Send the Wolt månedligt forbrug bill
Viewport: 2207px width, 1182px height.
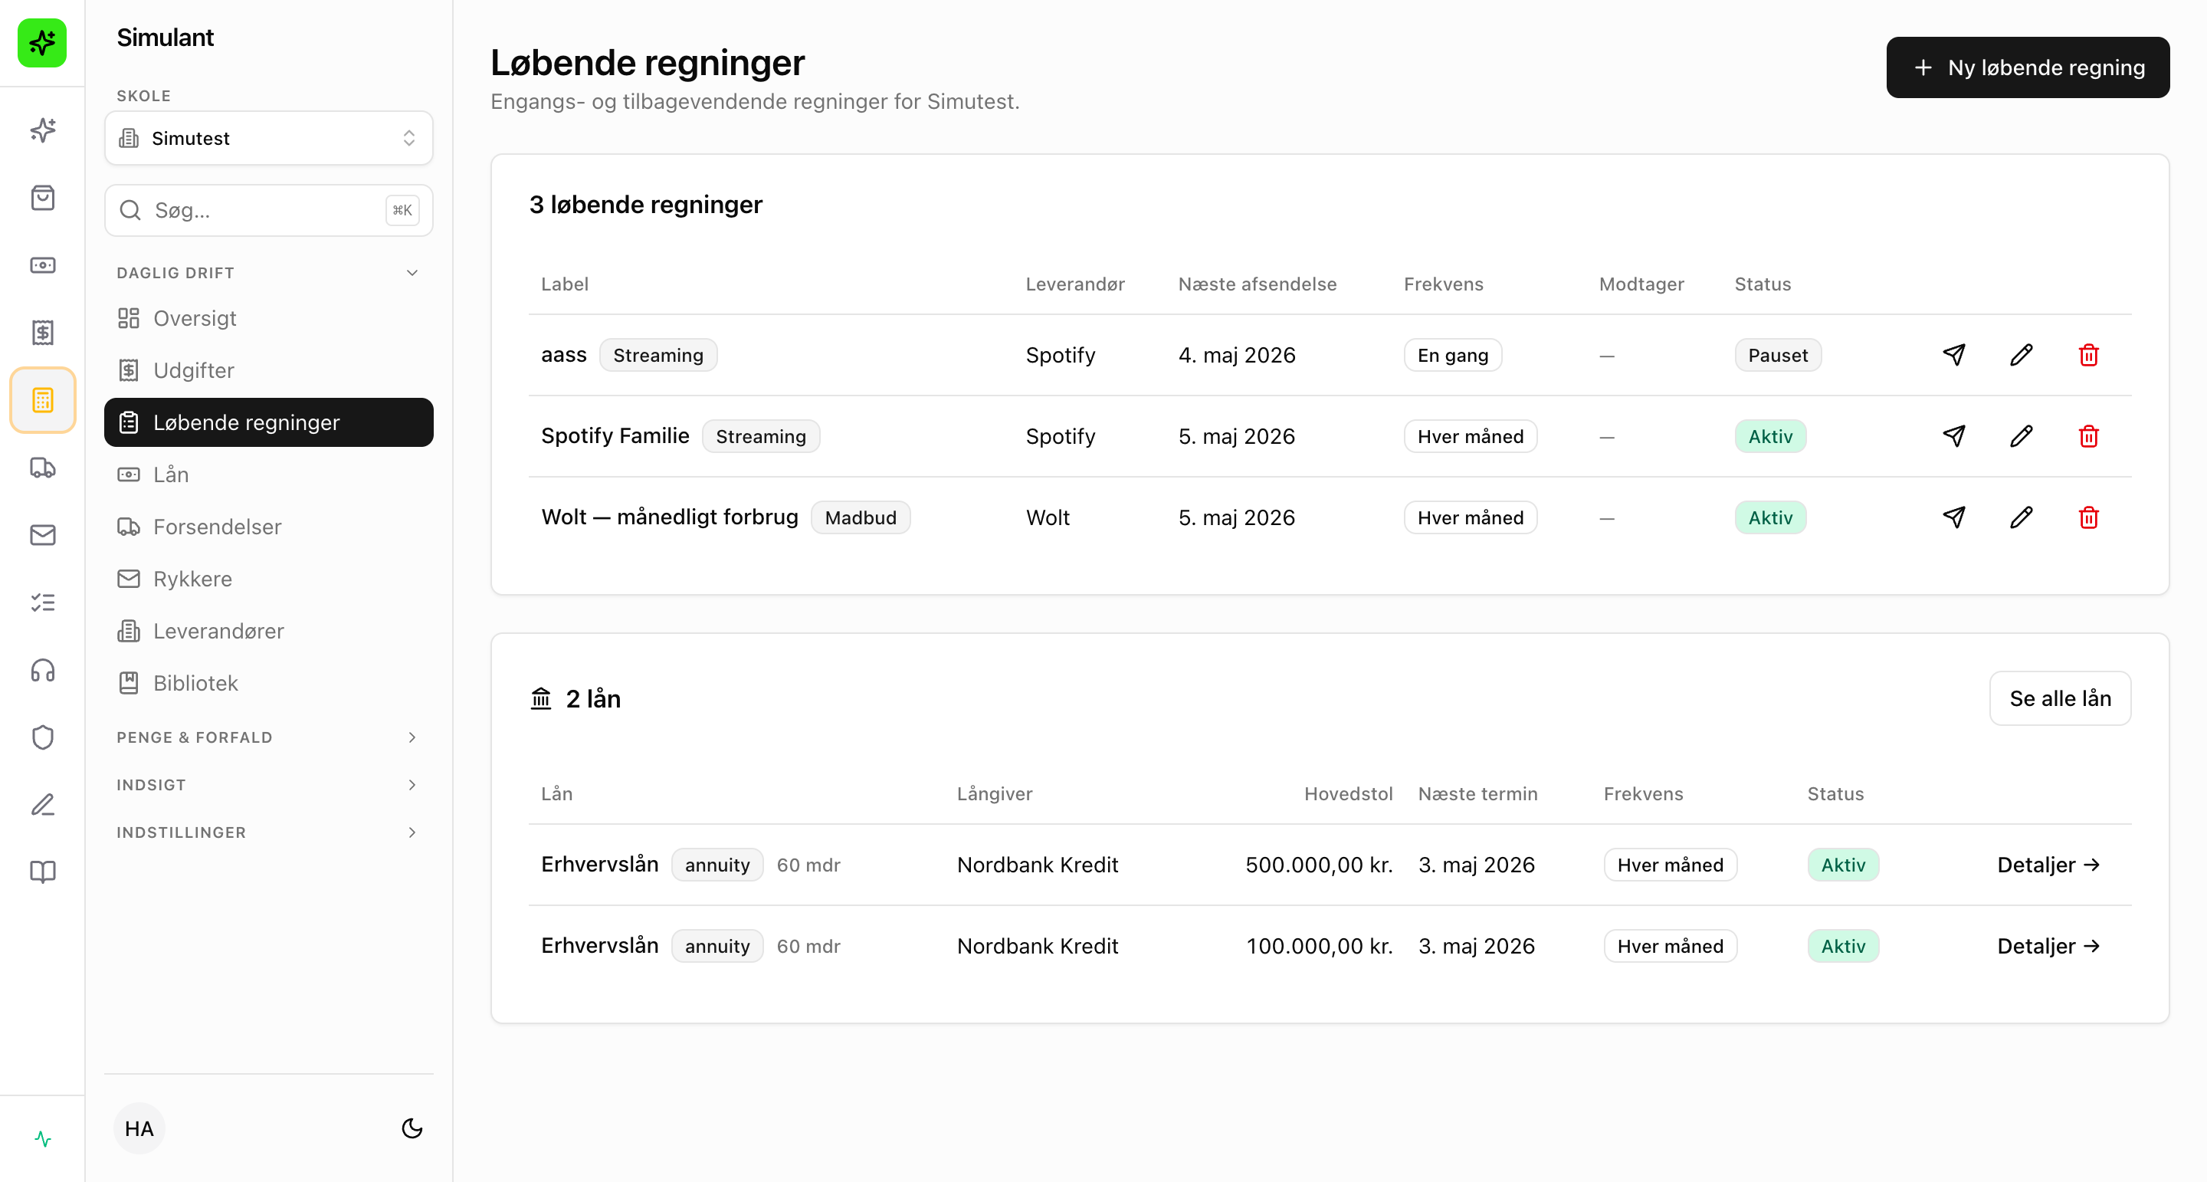(x=1954, y=517)
